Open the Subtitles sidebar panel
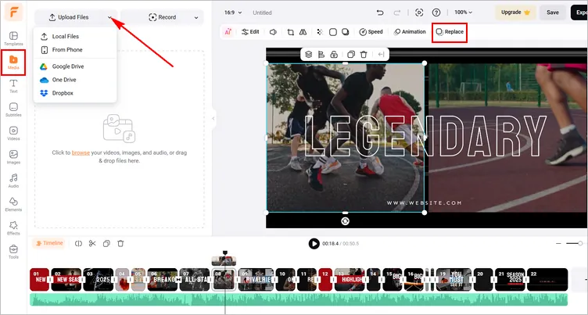Viewport: 588px width, 315px height. point(13,109)
